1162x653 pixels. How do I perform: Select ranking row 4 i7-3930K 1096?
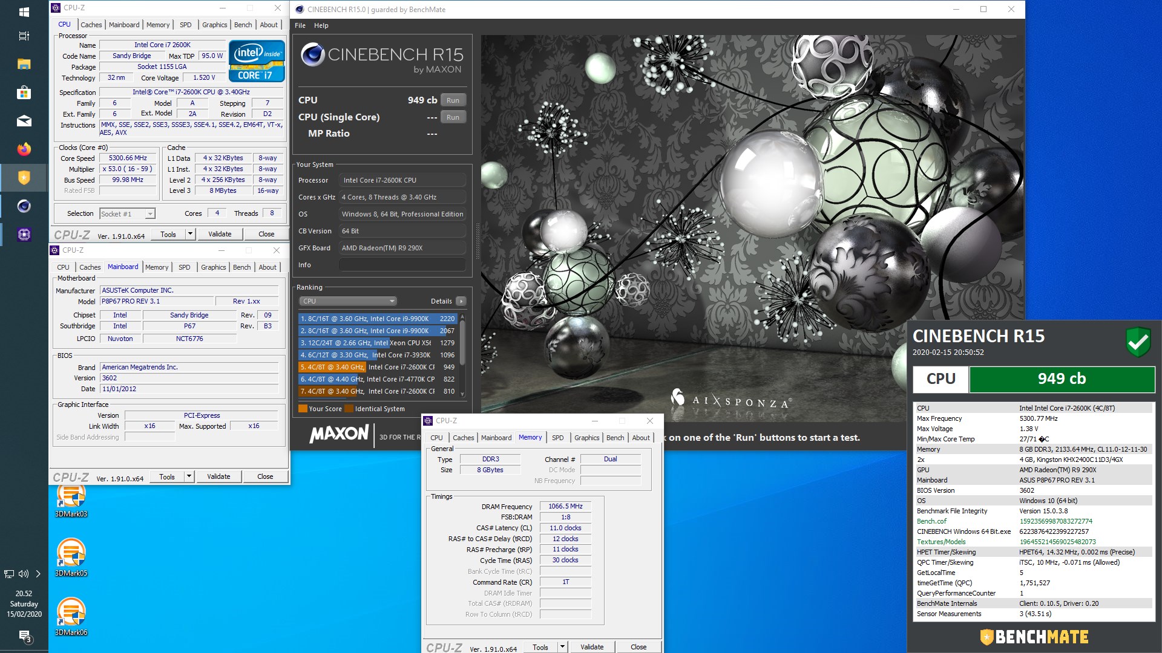tap(377, 355)
